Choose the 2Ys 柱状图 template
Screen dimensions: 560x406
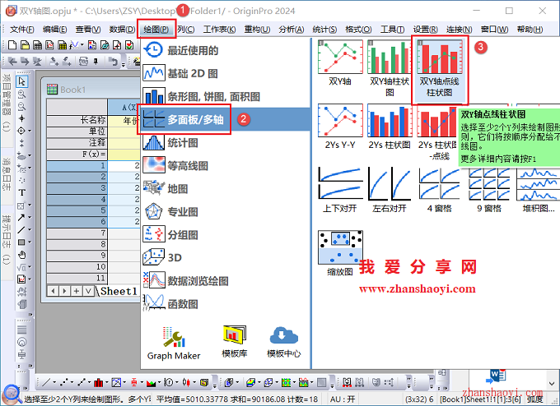click(390, 127)
